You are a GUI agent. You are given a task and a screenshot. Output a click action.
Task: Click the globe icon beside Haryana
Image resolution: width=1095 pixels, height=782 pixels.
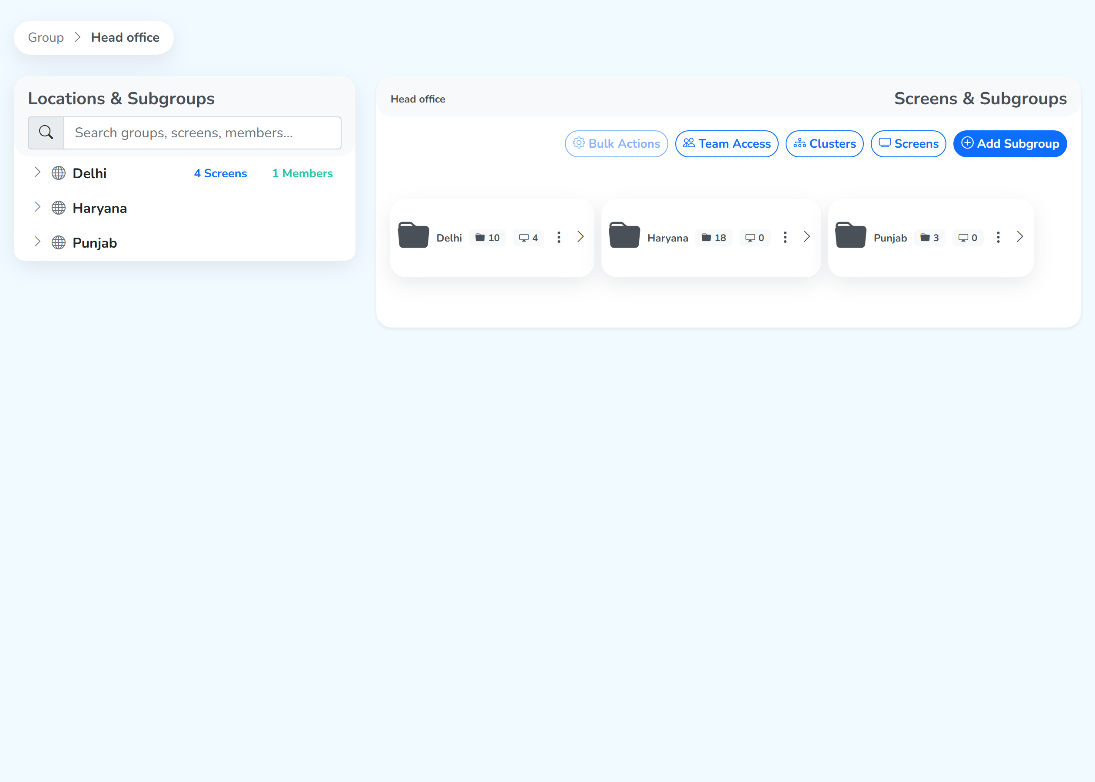pos(59,208)
